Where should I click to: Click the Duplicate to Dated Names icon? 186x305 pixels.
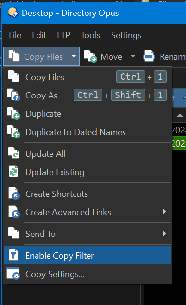[13, 132]
